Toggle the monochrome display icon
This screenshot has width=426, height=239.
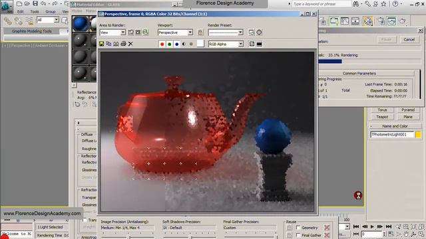pyautogui.click(x=191, y=44)
